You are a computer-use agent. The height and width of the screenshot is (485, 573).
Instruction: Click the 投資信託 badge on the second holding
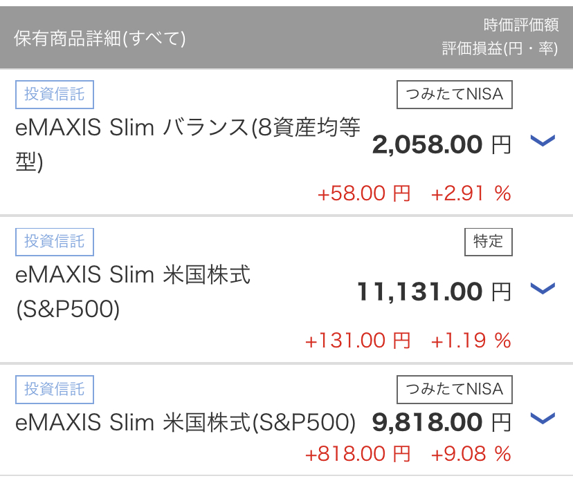[55, 242]
